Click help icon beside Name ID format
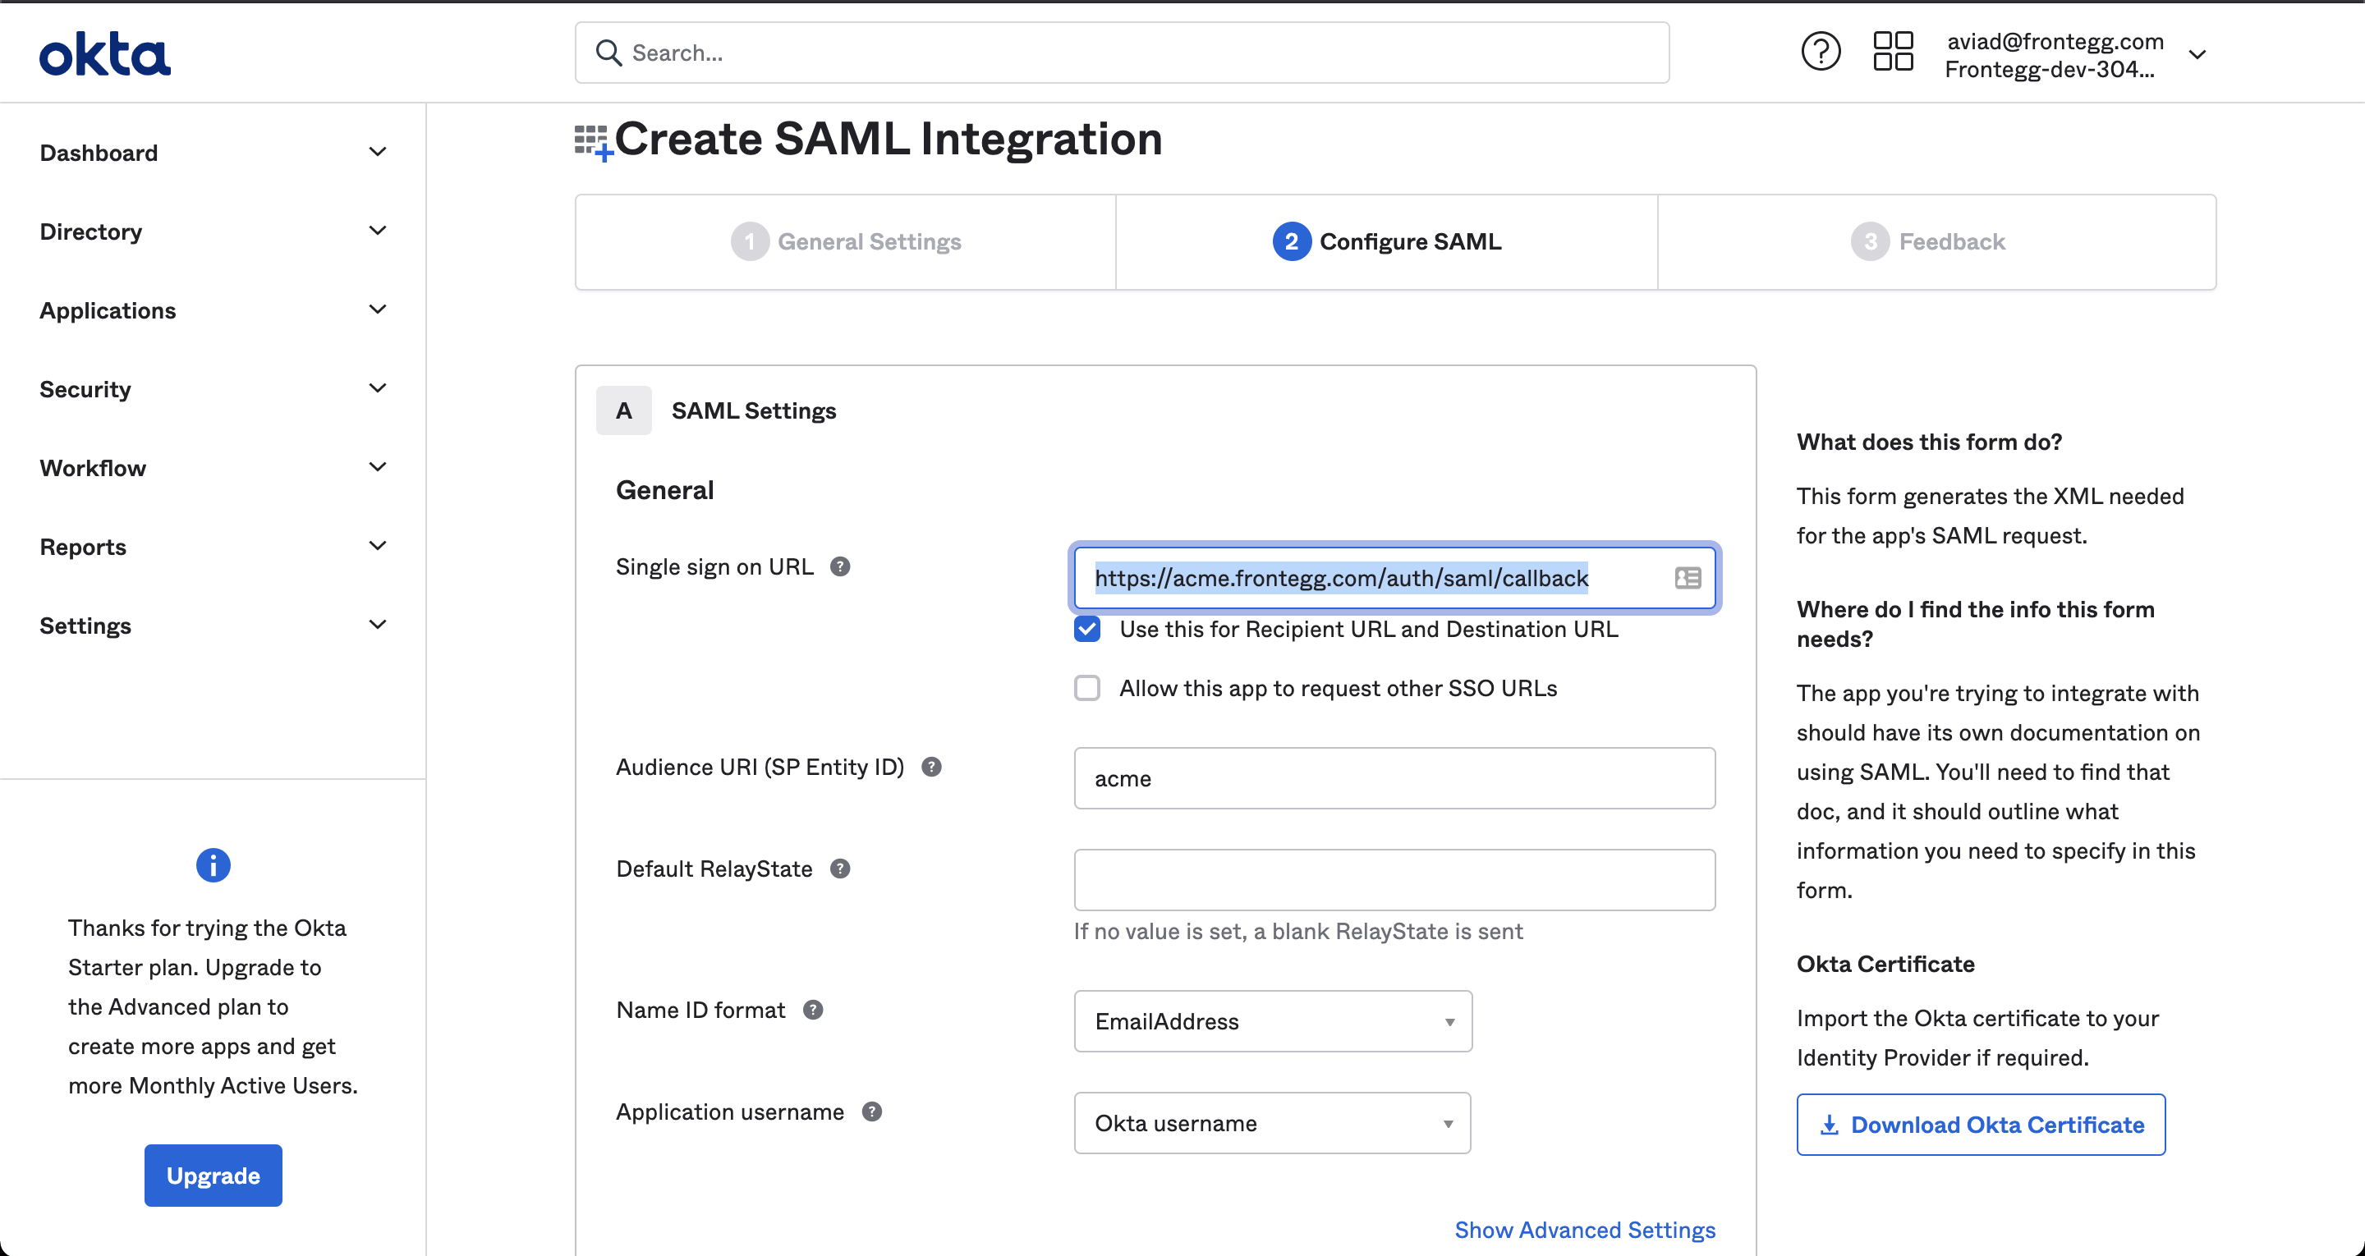 pos(812,1010)
